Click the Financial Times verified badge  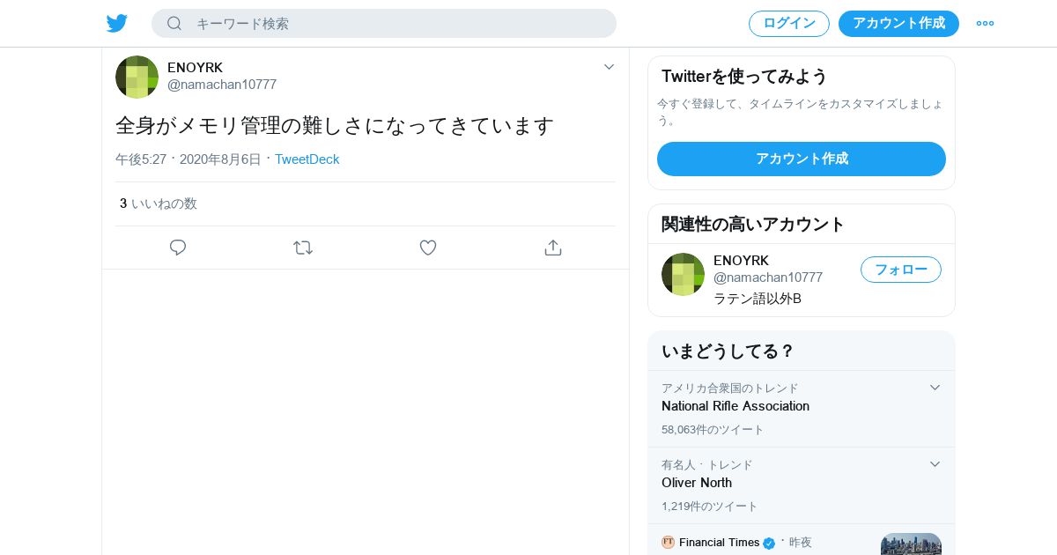point(769,543)
